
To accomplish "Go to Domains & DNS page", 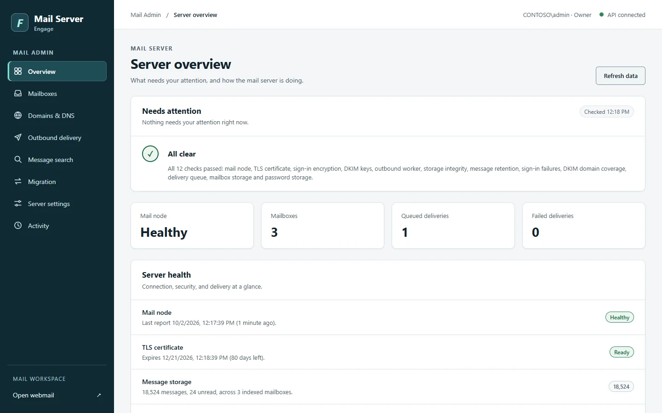I will [57, 115].
